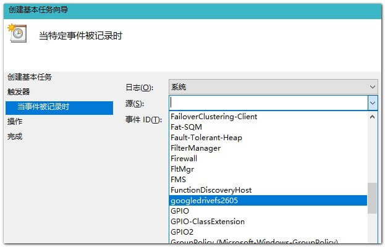Choose GPIO from the source list
This screenshot has height=247, width=385.
coord(179,211)
